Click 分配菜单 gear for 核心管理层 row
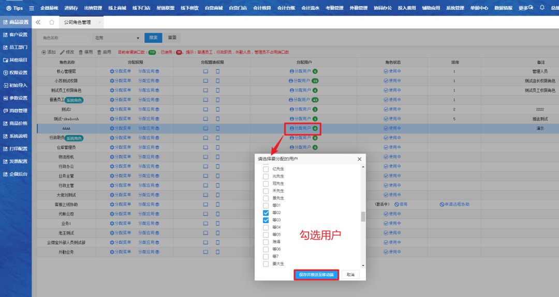The height and width of the screenshot is (297, 559). 112,71
